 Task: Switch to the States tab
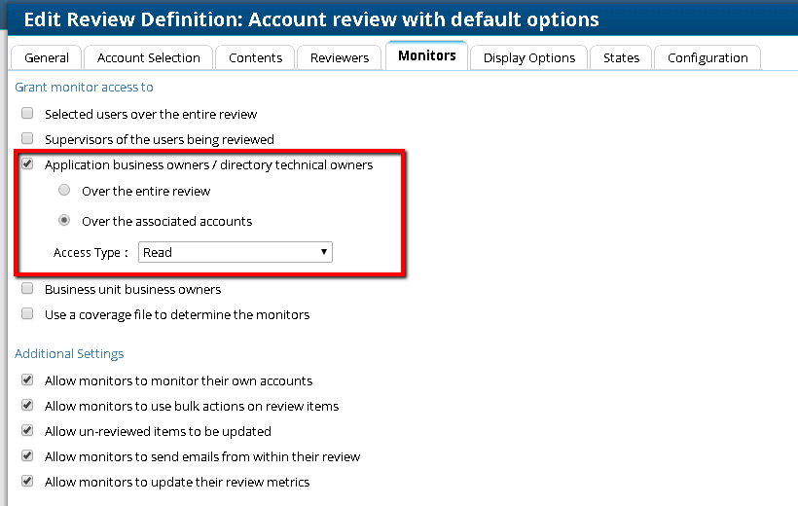[x=621, y=57]
